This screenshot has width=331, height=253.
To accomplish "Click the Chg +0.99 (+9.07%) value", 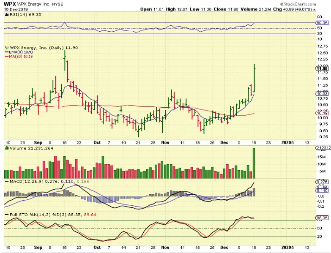I will pyautogui.click(x=293, y=9).
